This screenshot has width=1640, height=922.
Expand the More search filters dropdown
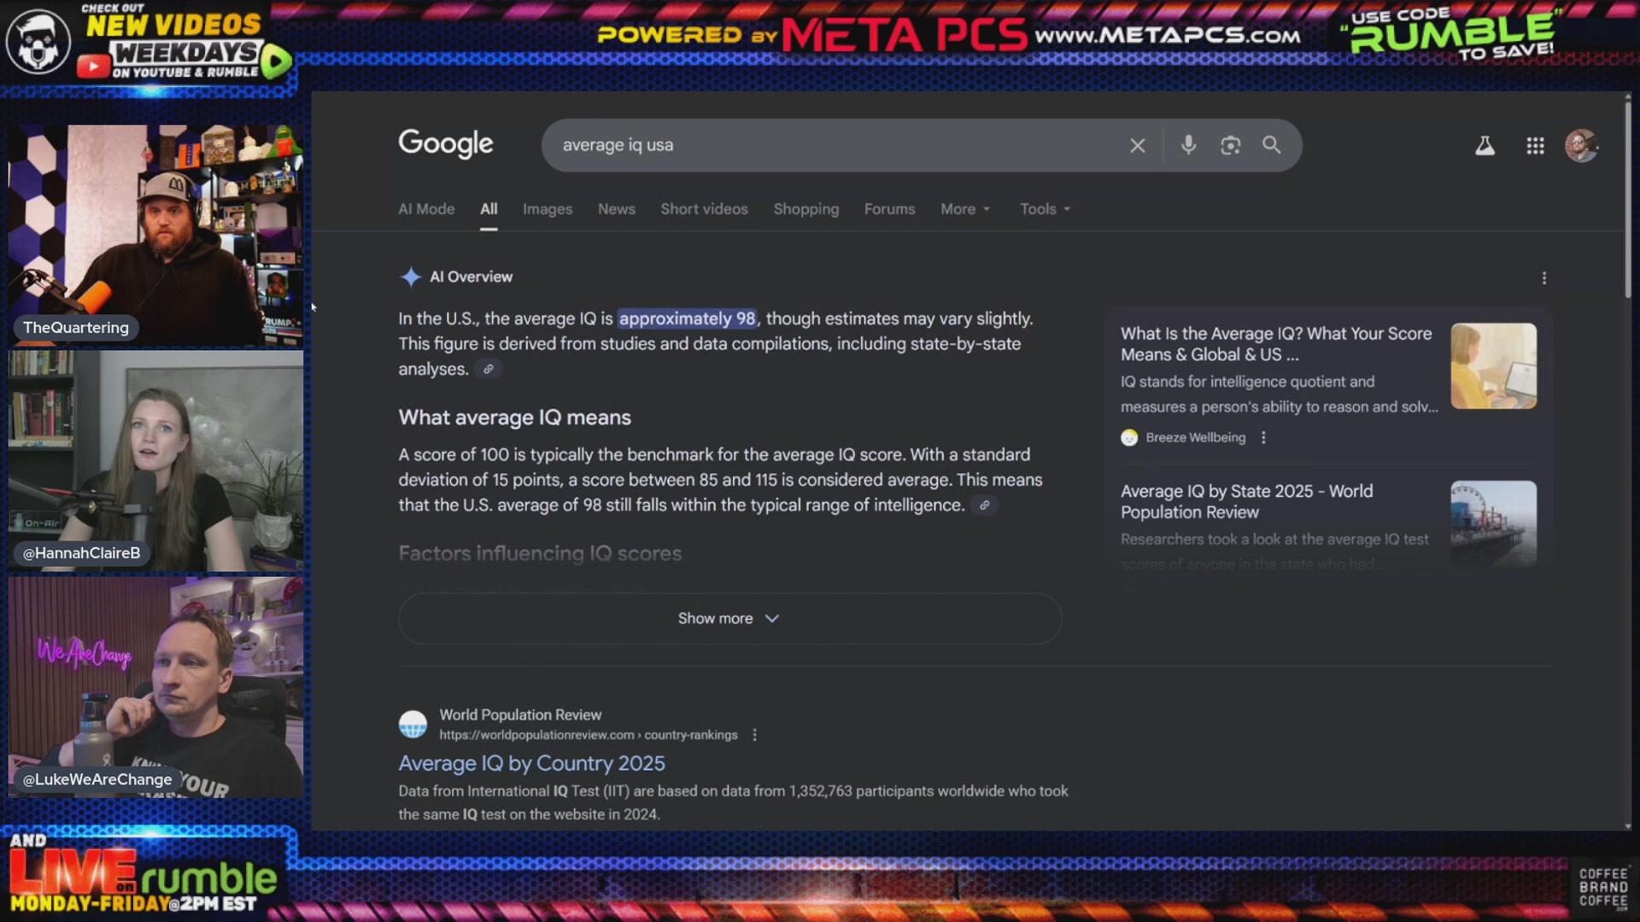click(965, 209)
